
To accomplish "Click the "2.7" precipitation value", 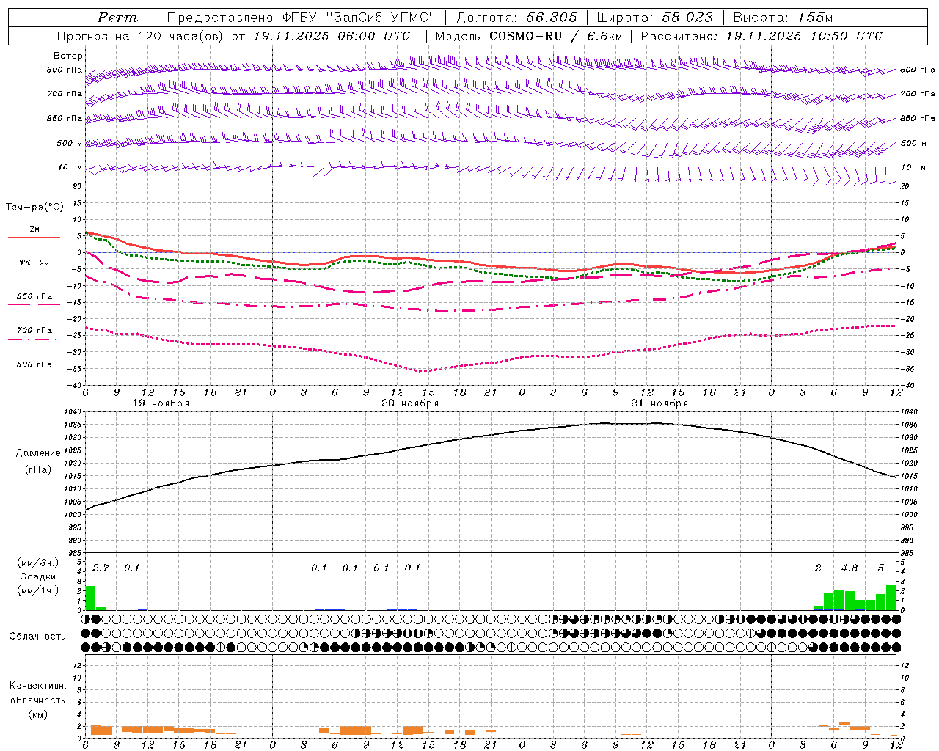I will tap(101, 568).
